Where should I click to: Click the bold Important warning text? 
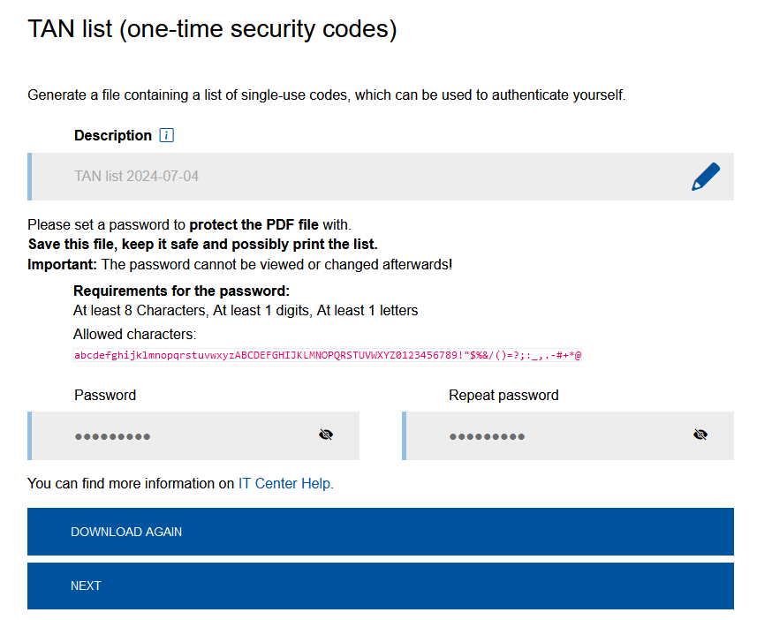pos(62,264)
